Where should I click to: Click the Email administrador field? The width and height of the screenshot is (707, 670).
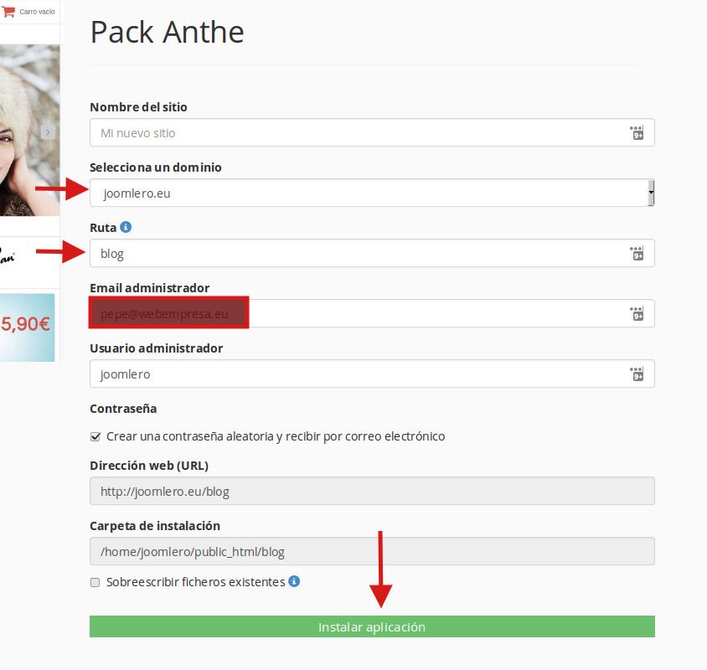372,313
